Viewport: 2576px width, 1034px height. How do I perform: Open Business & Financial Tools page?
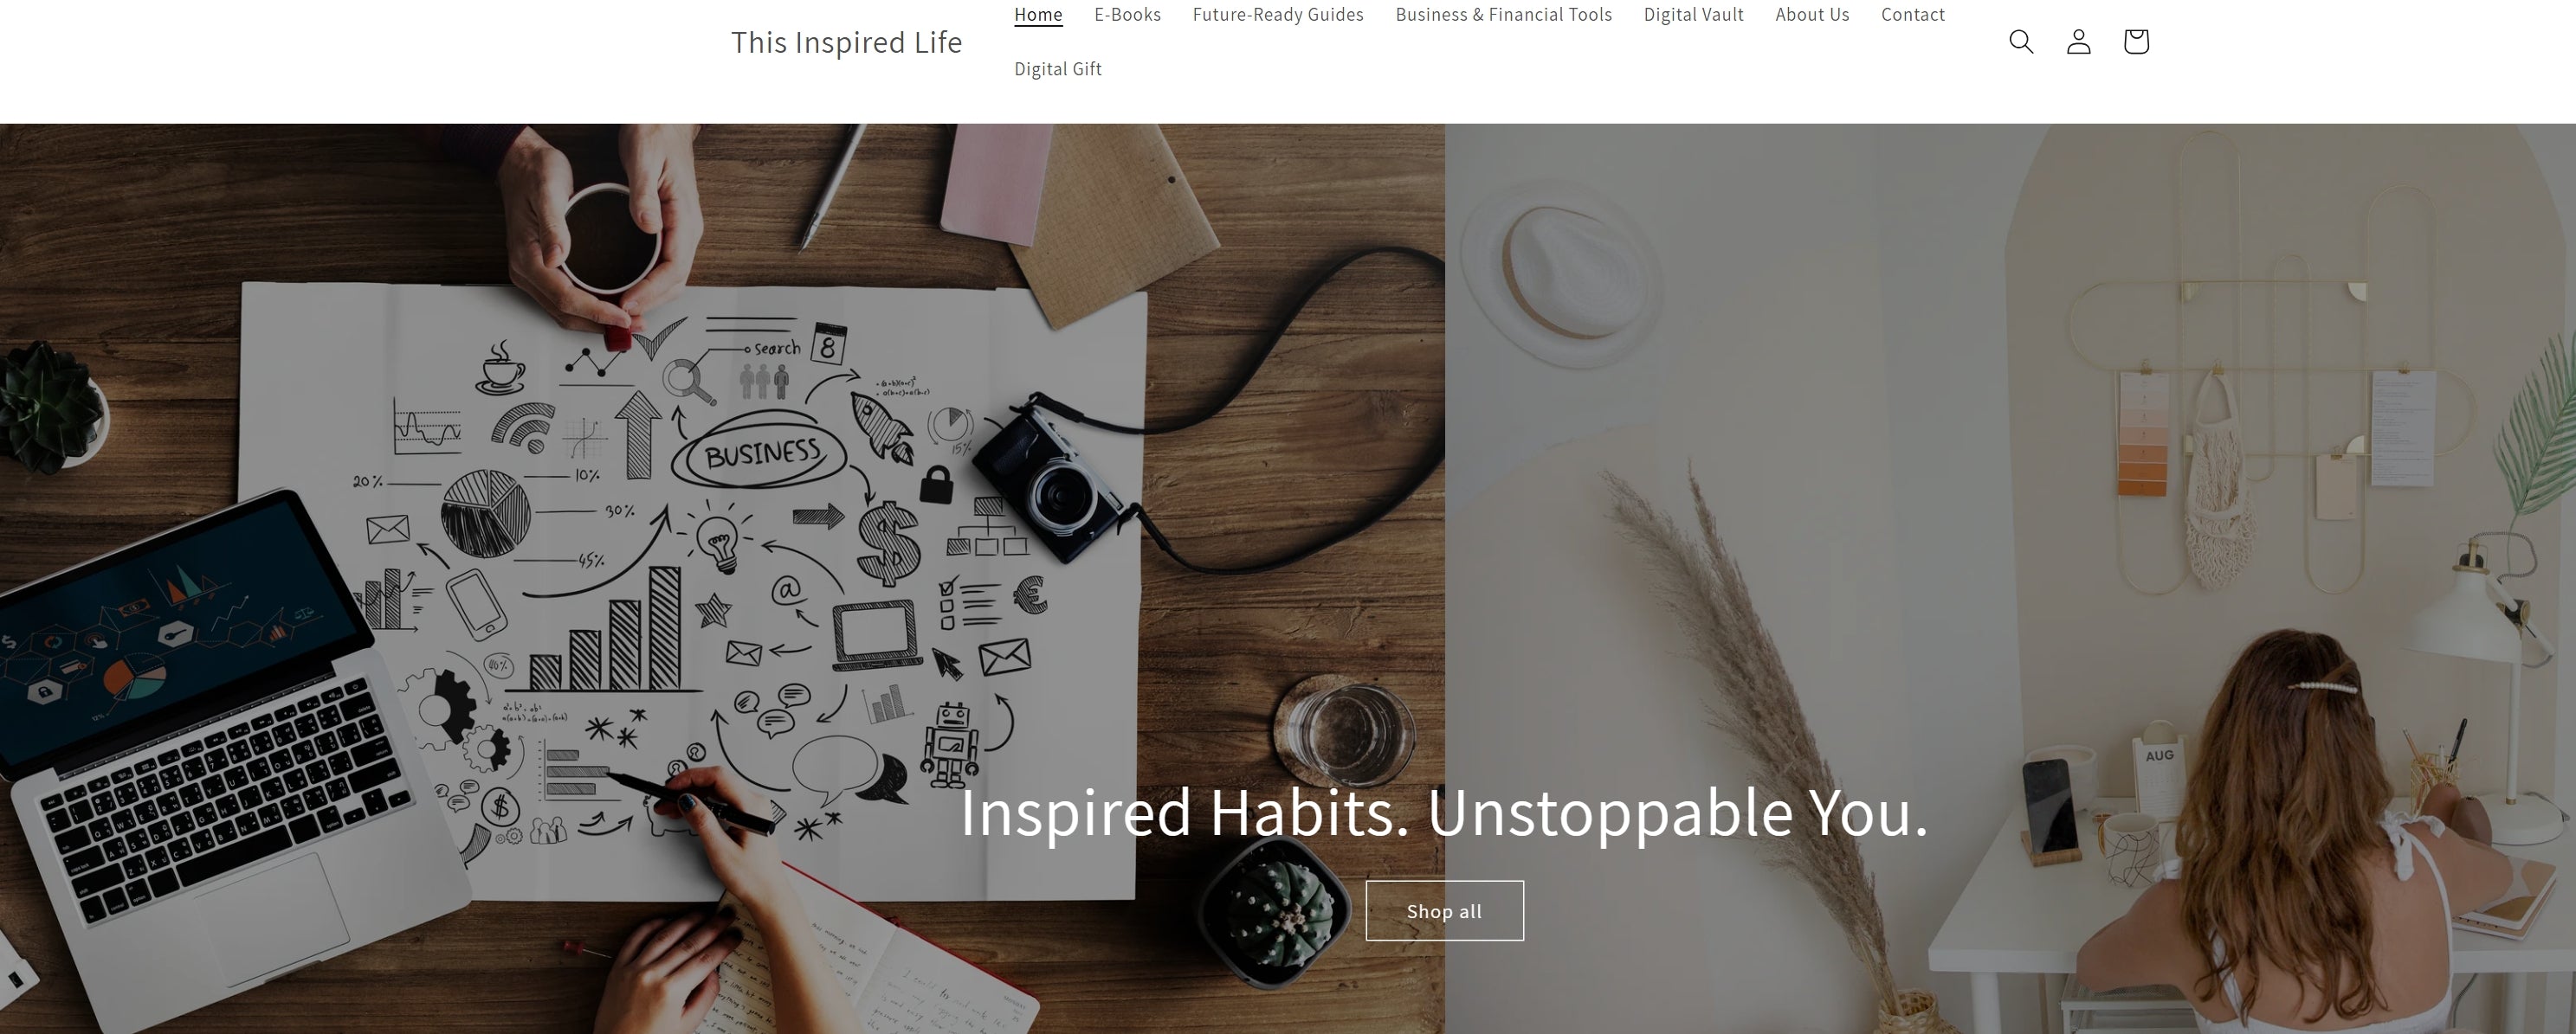[1503, 14]
